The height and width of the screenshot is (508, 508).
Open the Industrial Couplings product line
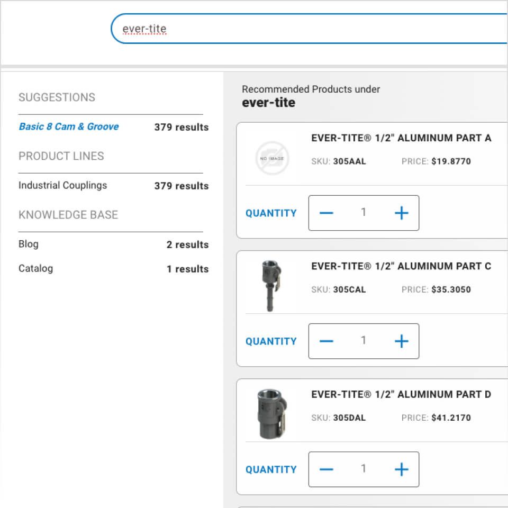[62, 185]
